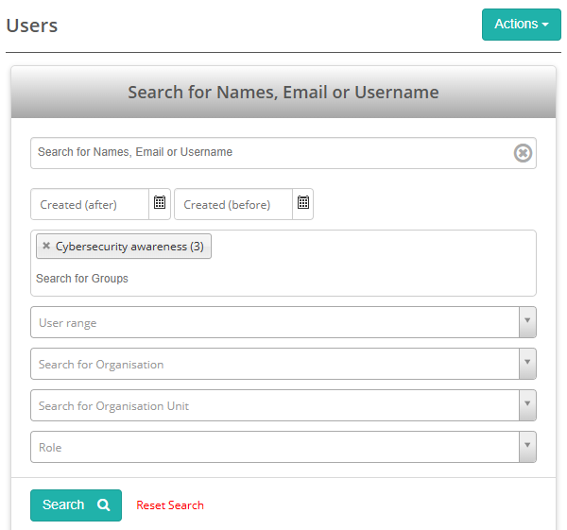Open the calendar picker for Created (after)
This screenshot has width=567, height=530.
point(160,203)
